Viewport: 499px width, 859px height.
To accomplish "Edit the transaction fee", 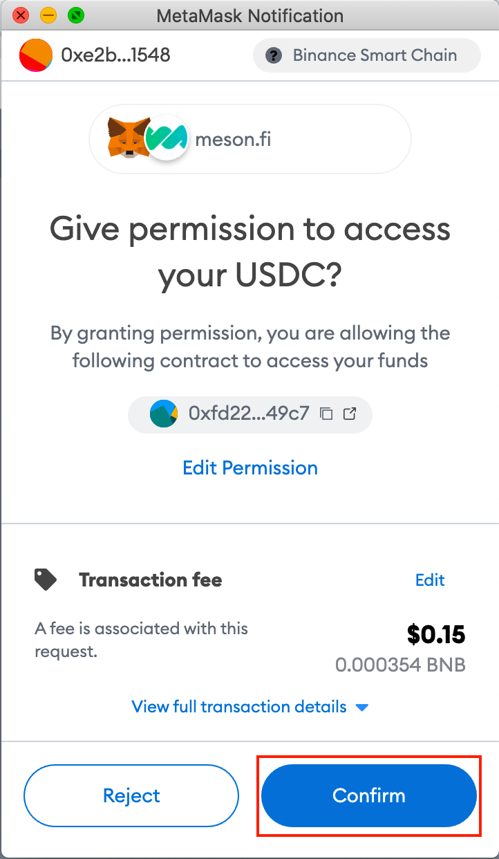I will [430, 580].
